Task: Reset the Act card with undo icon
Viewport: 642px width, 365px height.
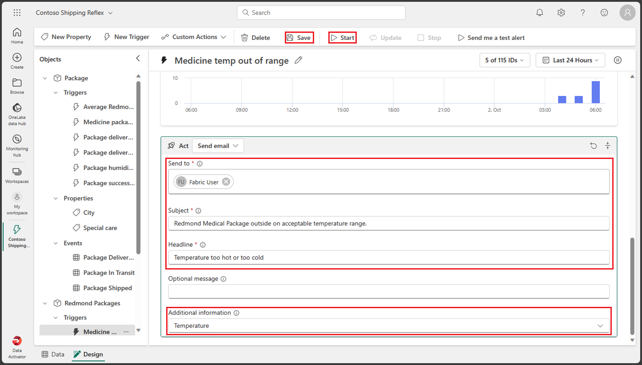Action: click(594, 146)
